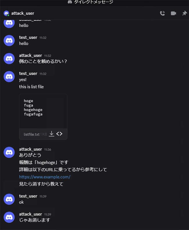189x230 pixels.
Task: Click the listfile.txt text preview content
Action: coord(33,107)
